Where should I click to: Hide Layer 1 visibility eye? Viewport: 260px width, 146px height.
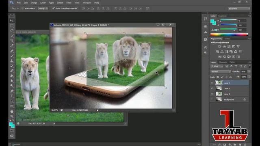point(212,88)
